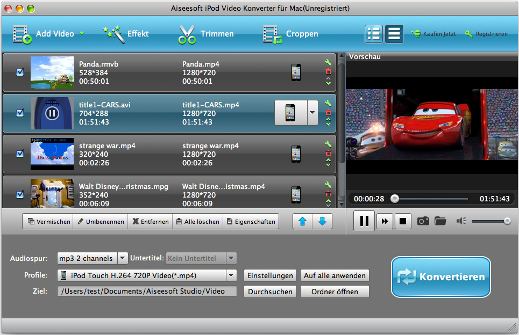Uncheck the Panda.rmvb checkbox
Viewport: 519px width, 335px height.
(20, 72)
